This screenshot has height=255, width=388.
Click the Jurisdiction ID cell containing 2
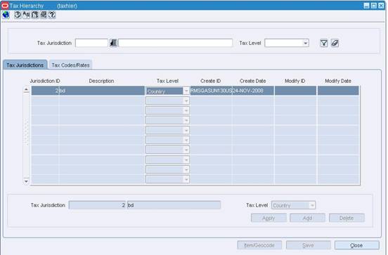coord(45,91)
